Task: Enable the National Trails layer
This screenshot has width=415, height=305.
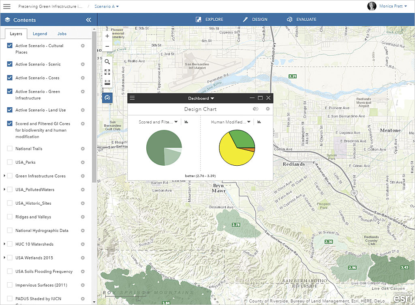Action: [x=10, y=149]
